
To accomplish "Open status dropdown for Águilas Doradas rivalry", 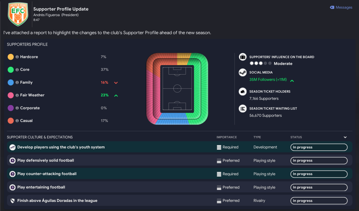I will (319, 201).
